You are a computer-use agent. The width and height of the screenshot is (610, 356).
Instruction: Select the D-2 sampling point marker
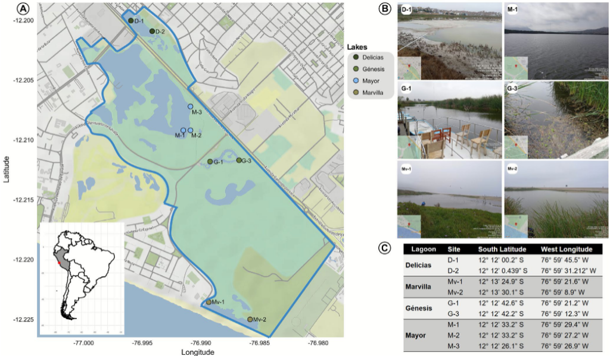152,31
